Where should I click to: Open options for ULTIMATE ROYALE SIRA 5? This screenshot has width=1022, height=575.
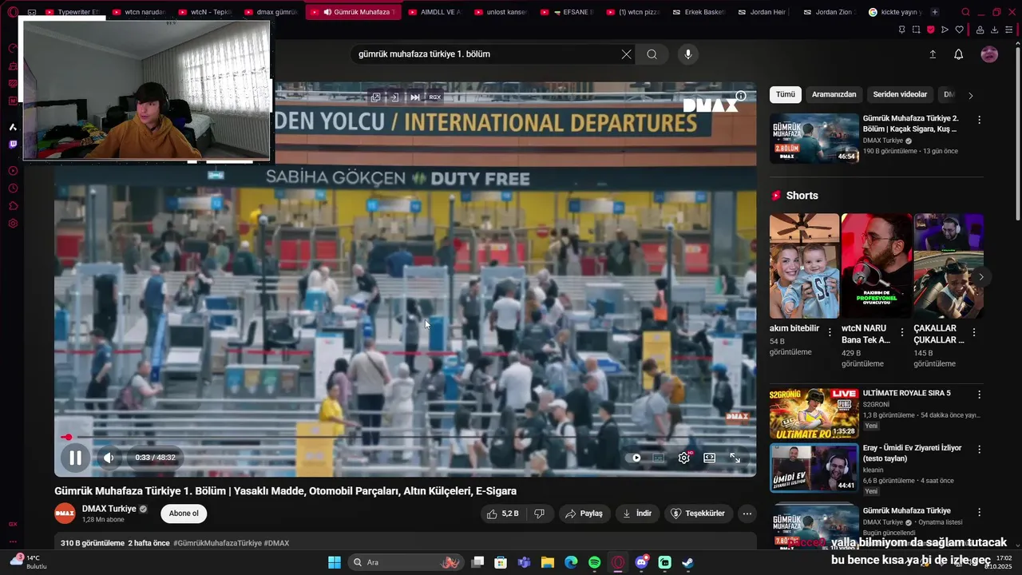(979, 395)
